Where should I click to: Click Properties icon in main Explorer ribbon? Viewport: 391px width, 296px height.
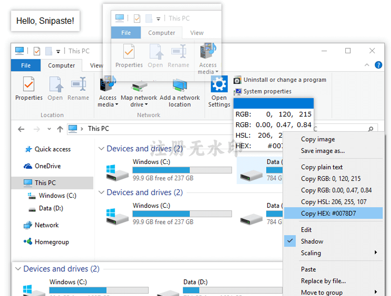28,84
